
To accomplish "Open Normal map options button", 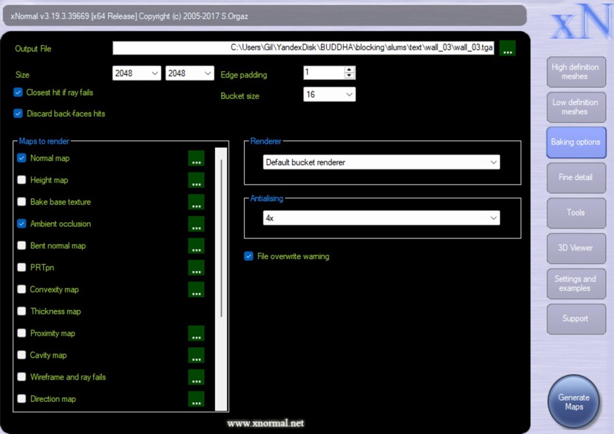I will pyautogui.click(x=196, y=158).
